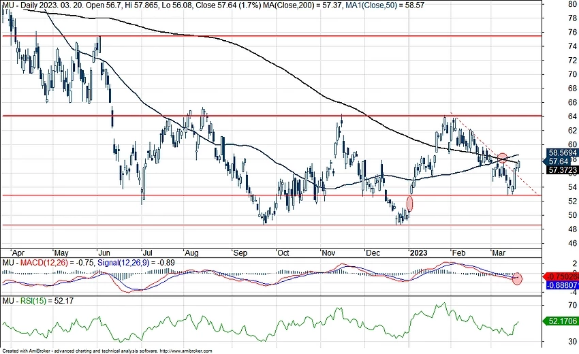Click the May month label on time axis
This screenshot has height=354, width=579.
click(61, 253)
